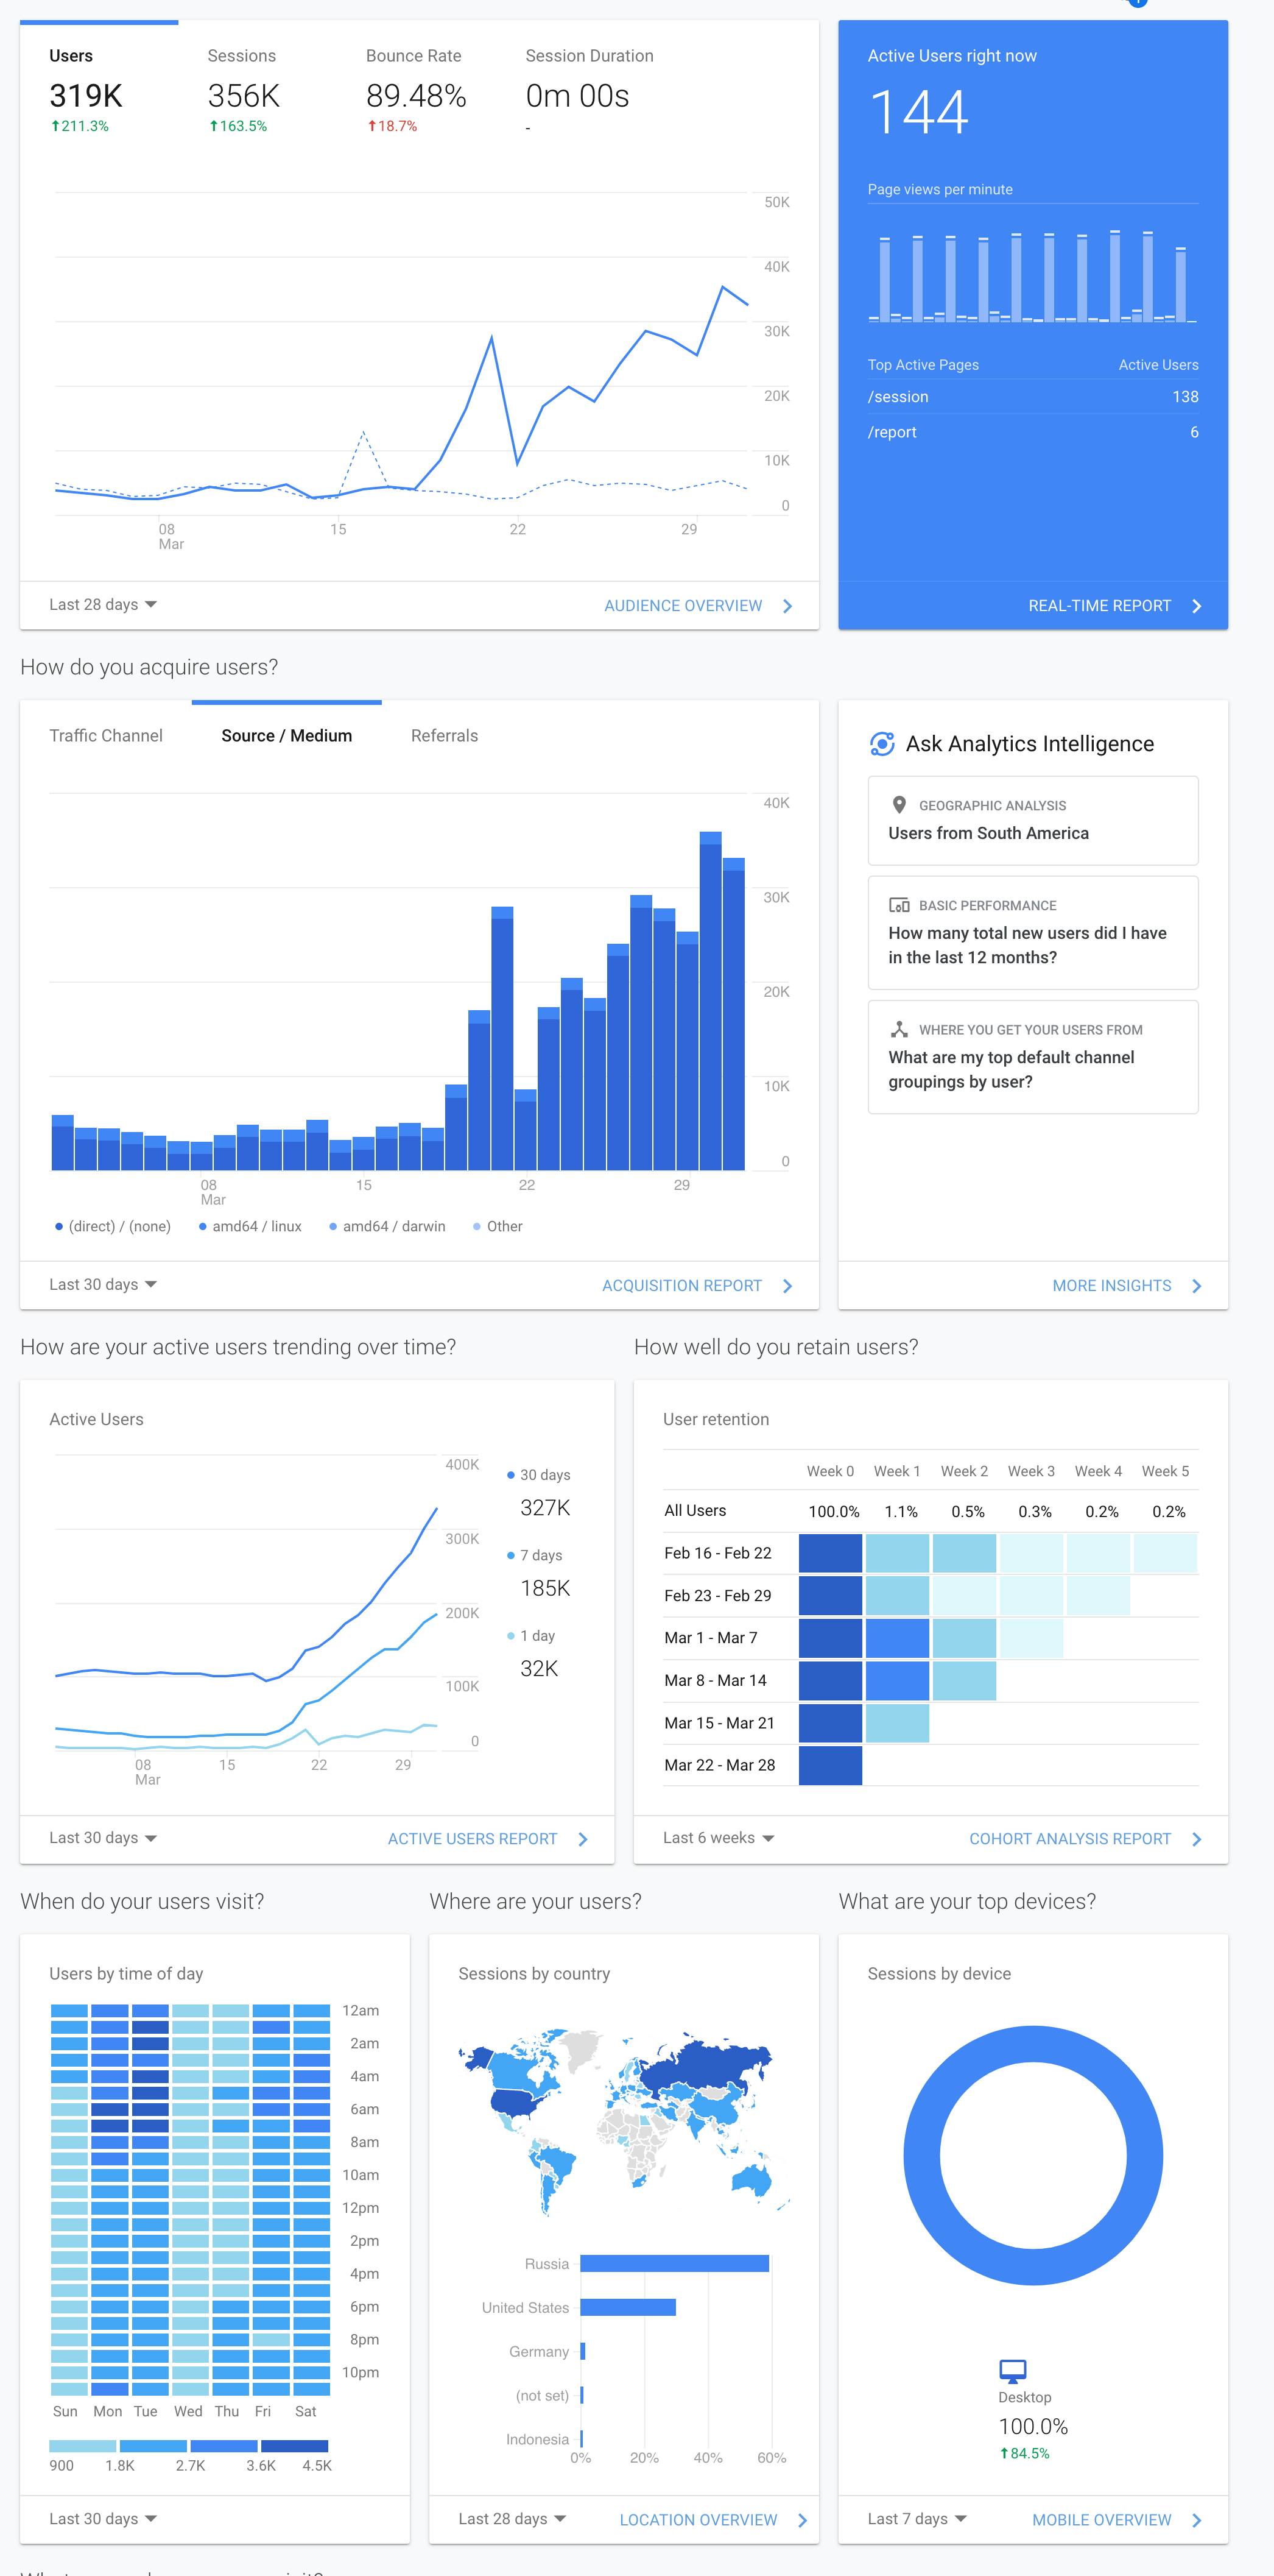
Task: Switch to the Referrals tab
Action: [445, 736]
